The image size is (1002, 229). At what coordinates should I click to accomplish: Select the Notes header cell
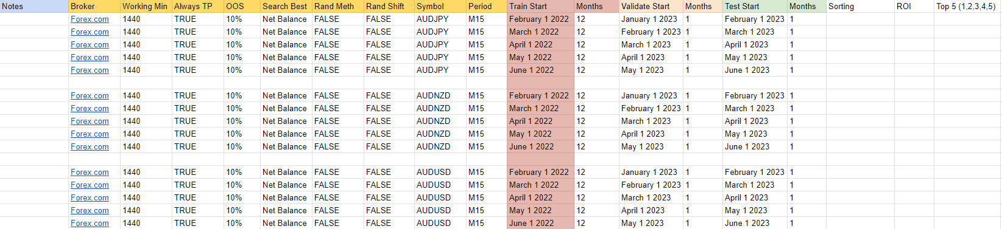pos(34,6)
